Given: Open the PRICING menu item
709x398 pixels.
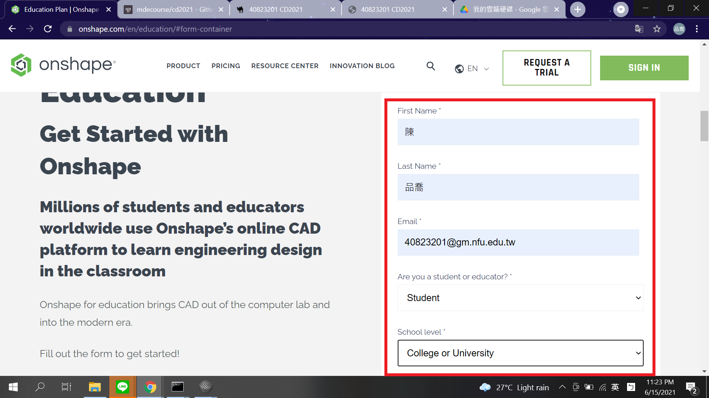Looking at the screenshot, I should coord(226,66).
